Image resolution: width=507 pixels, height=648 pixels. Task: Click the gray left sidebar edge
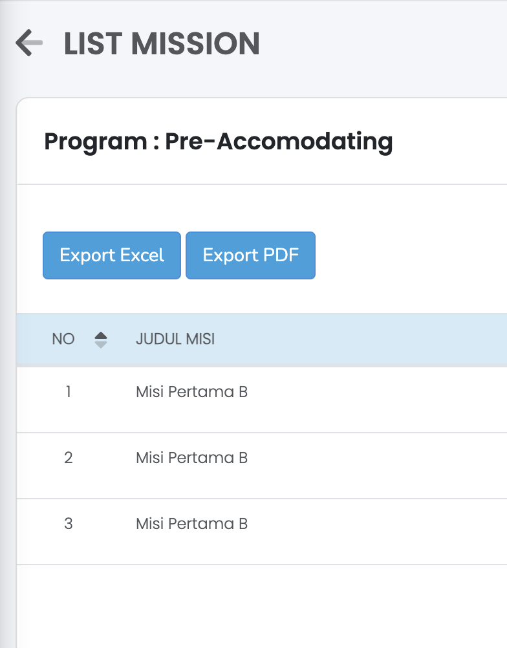(x=6, y=388)
